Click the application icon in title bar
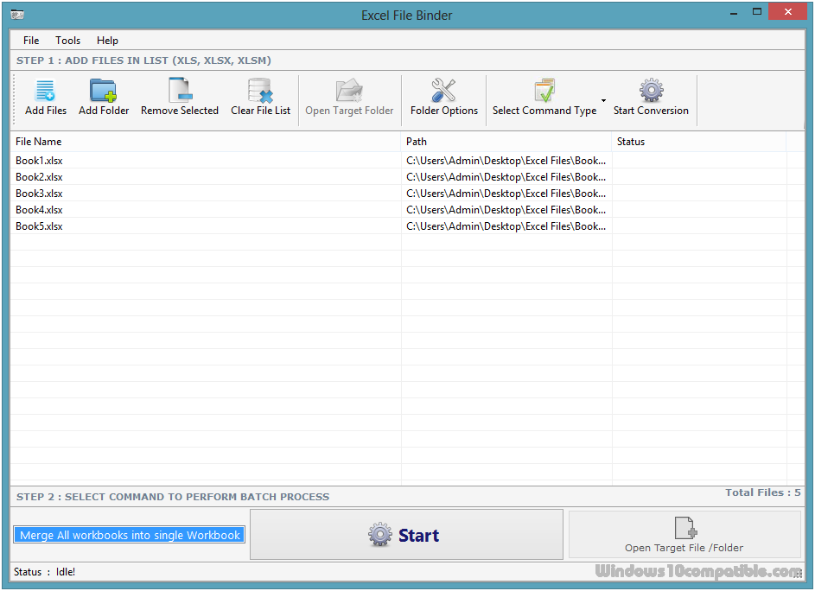This screenshot has width=815, height=591. 17,15
